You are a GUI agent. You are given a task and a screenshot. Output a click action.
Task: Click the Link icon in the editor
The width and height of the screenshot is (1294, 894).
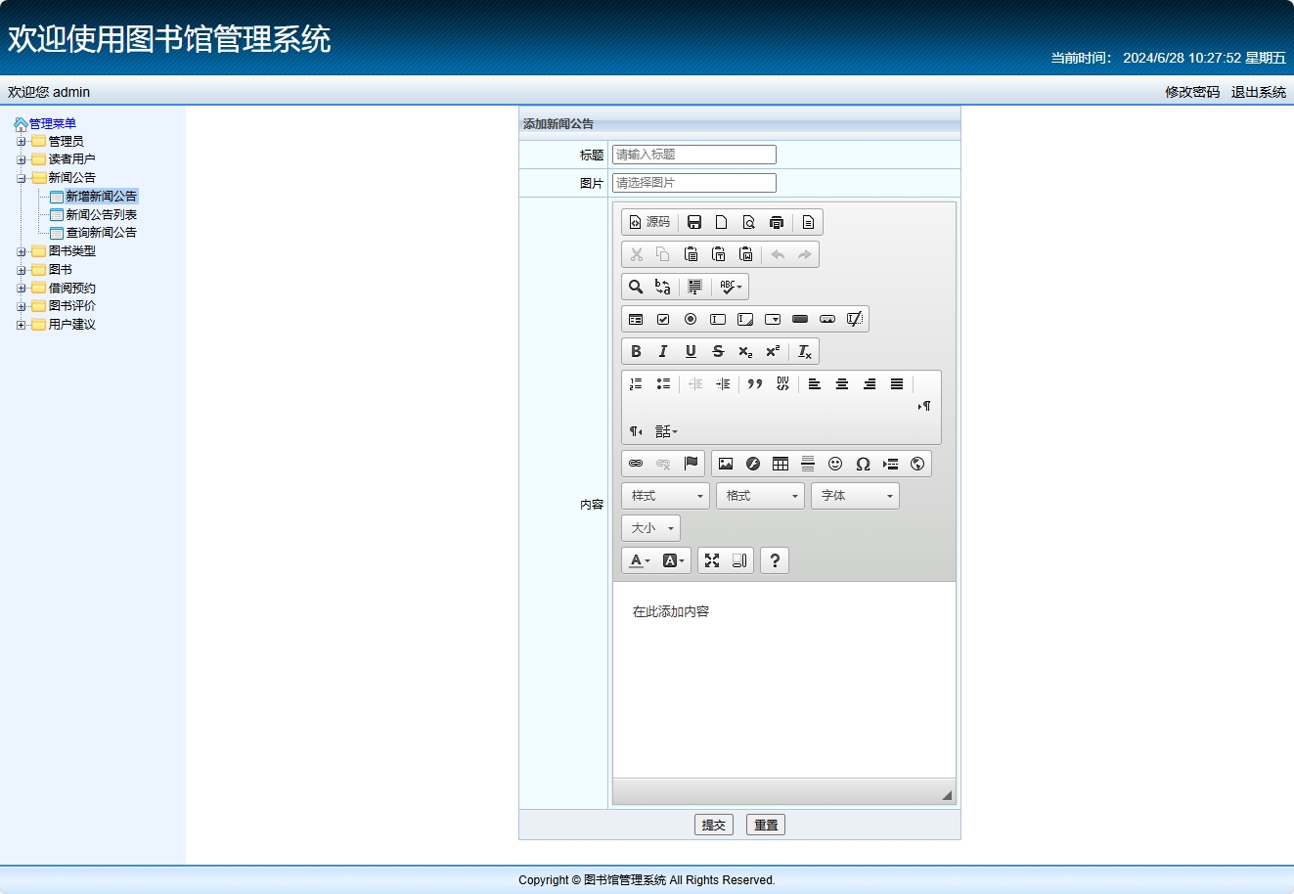coord(636,464)
